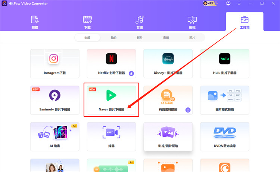The width and height of the screenshot is (280, 172).
Task: Click the orange Crunchyroll logo card
Action: coord(225,165)
